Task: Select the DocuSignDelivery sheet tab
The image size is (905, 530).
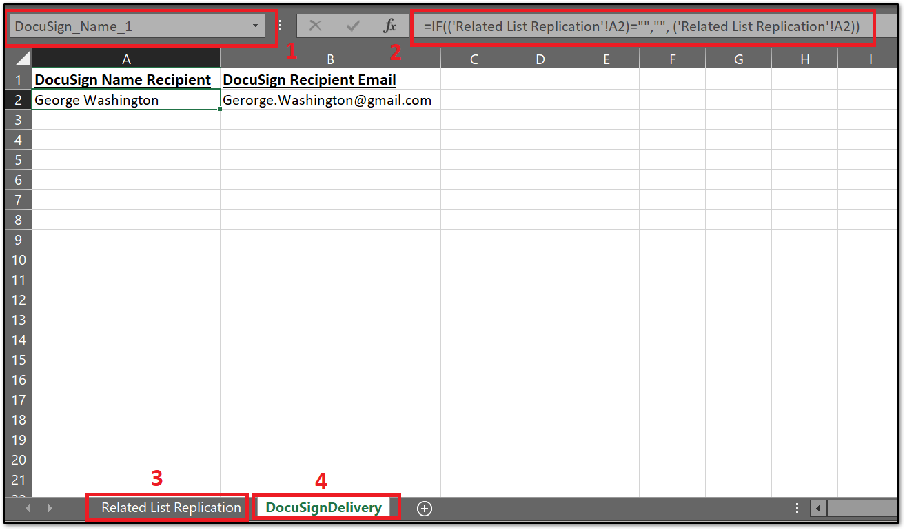Action: tap(324, 508)
